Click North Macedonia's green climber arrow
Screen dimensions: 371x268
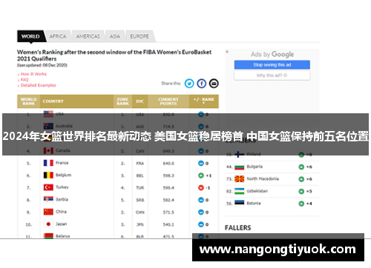click(301, 179)
